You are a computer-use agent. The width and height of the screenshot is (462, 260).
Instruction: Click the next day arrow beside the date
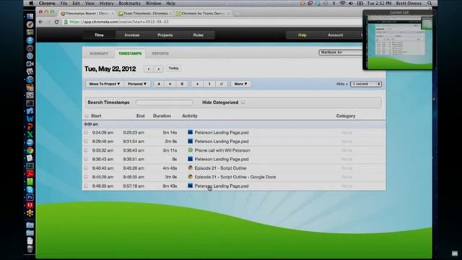(x=159, y=69)
